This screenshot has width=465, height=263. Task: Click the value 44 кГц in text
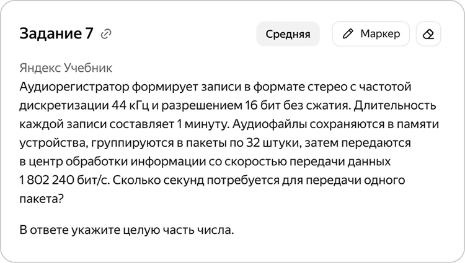pos(130,106)
